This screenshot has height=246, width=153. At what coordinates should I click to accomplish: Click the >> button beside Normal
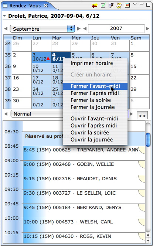point(142,116)
